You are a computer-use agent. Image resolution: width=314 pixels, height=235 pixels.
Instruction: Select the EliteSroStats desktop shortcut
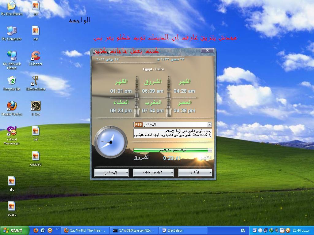tap(36, 83)
